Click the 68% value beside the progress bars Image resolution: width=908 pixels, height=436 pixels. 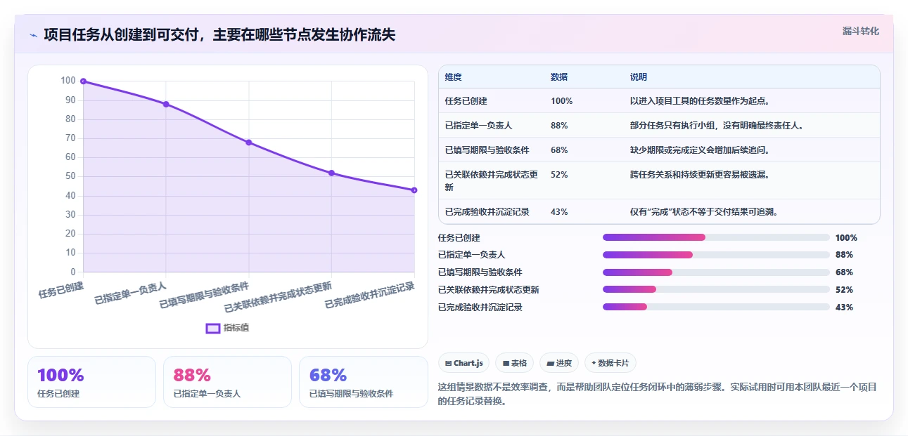point(844,272)
